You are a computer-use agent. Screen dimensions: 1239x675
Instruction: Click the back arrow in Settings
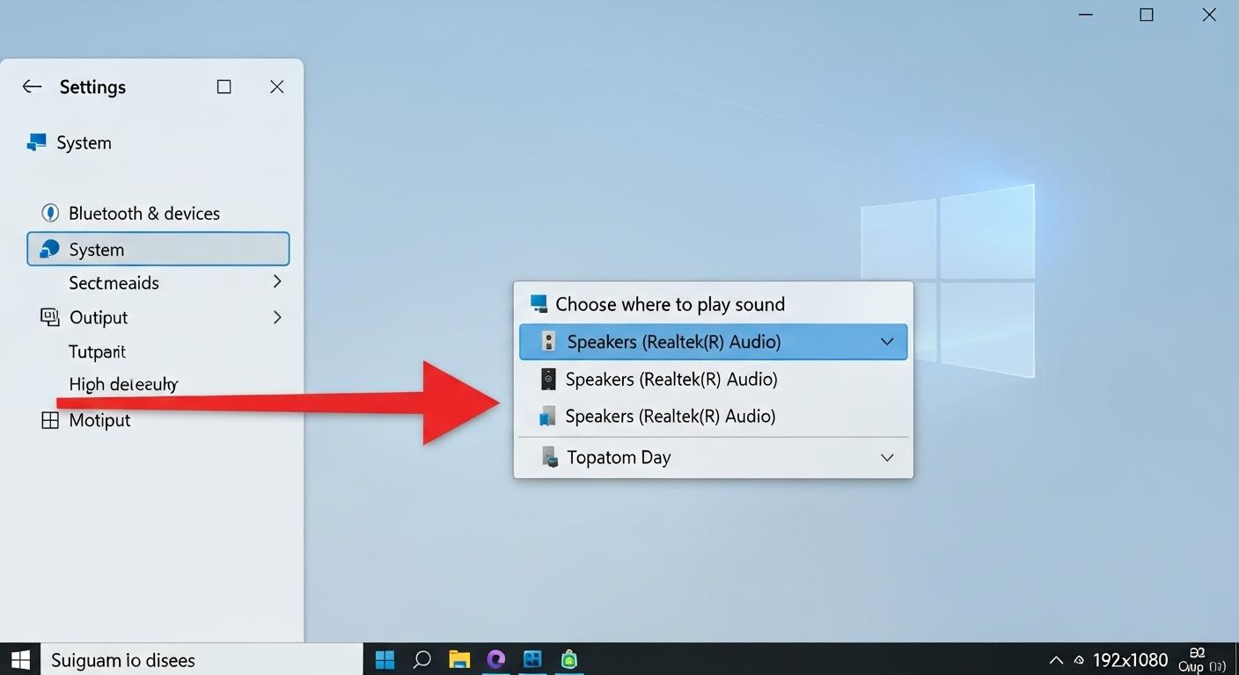click(31, 86)
